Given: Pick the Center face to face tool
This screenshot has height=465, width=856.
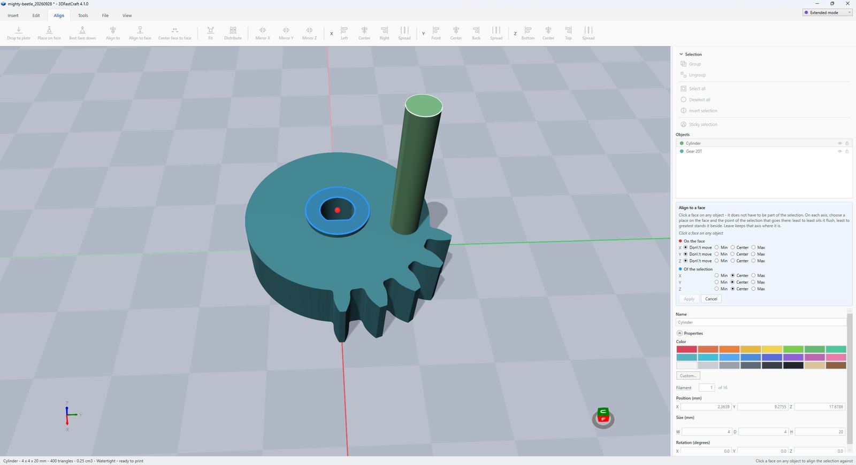Looking at the screenshot, I should click(x=174, y=33).
